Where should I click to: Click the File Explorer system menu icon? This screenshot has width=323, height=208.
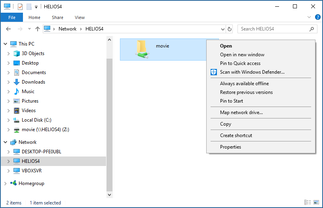[7, 7]
